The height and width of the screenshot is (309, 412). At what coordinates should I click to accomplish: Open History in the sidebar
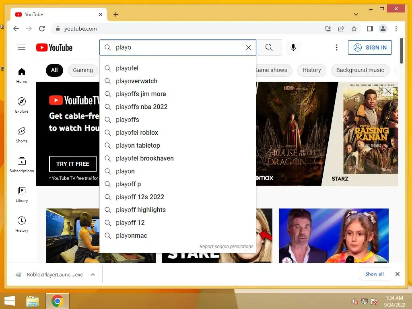point(22,224)
